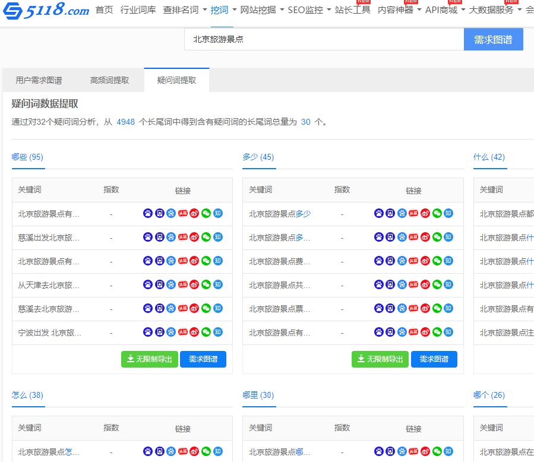Switch to the 高频词提取 tab
The width and height of the screenshot is (534, 462).
109,80
